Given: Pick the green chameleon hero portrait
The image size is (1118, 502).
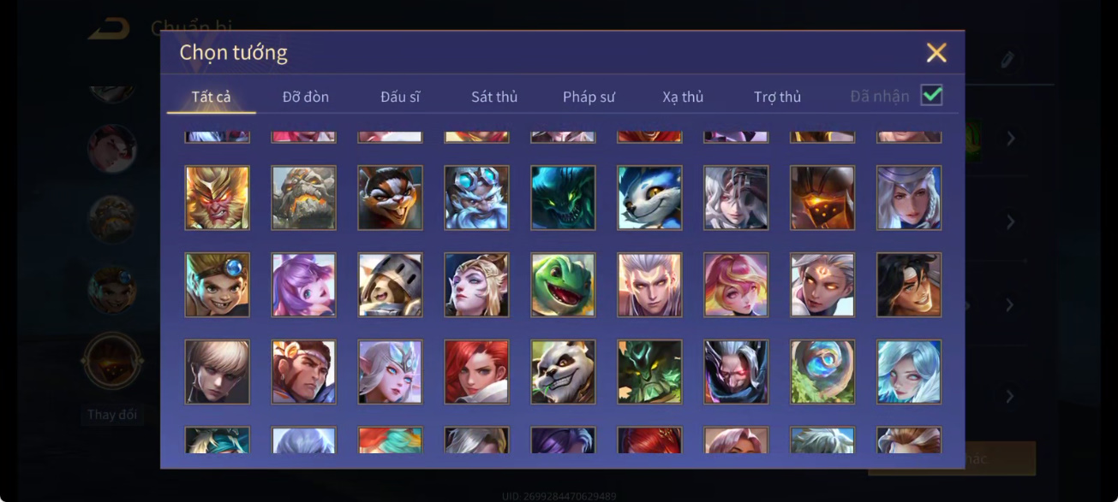Looking at the screenshot, I should [563, 285].
